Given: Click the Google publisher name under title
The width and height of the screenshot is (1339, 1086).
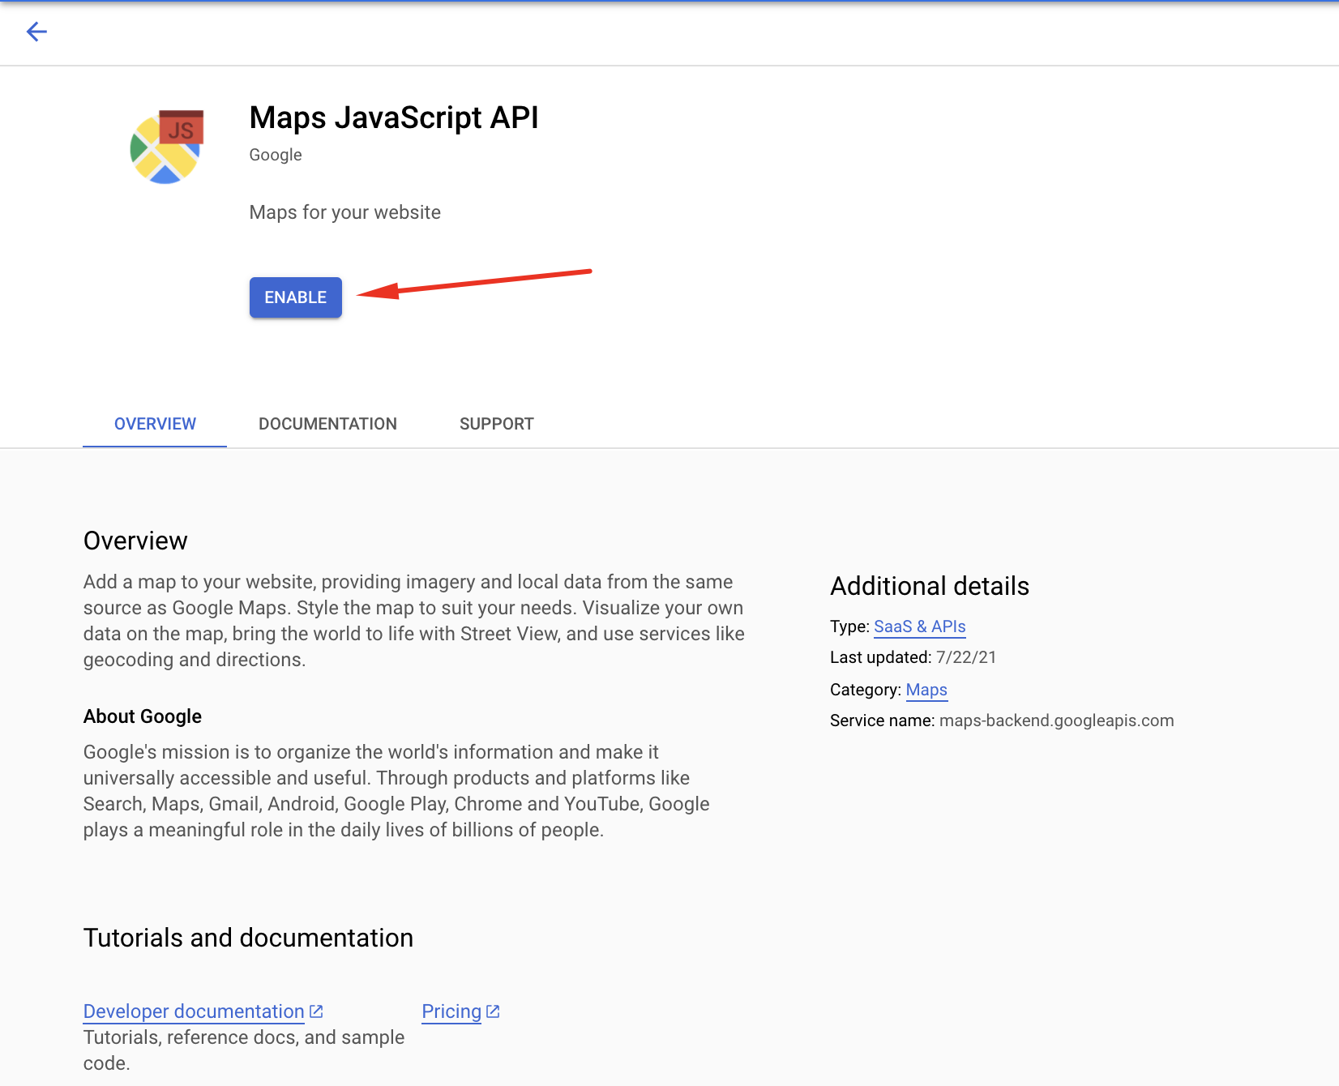Looking at the screenshot, I should 276,155.
